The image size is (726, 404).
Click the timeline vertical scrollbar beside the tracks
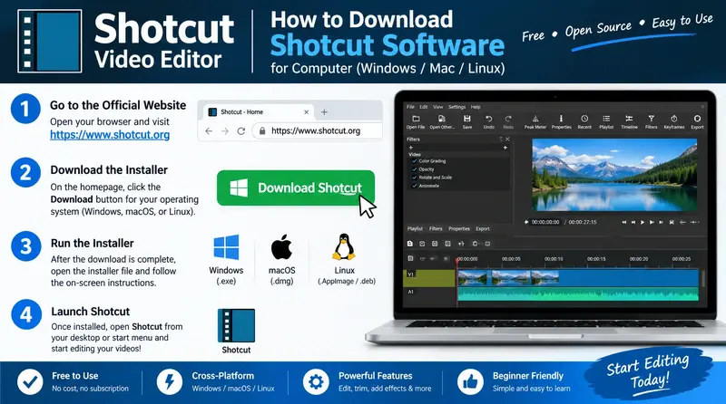click(x=703, y=279)
